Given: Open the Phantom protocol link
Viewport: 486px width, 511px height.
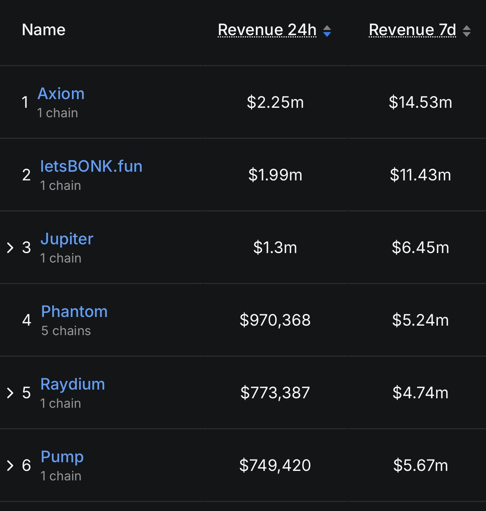Looking at the screenshot, I should [74, 312].
